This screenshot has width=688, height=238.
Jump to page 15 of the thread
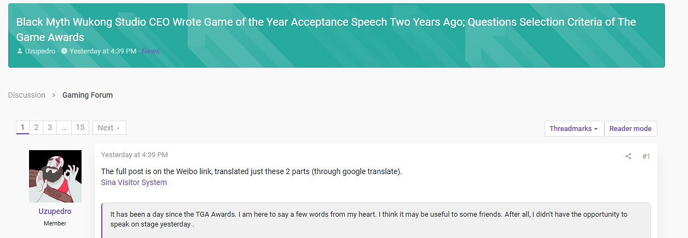pyautogui.click(x=80, y=128)
